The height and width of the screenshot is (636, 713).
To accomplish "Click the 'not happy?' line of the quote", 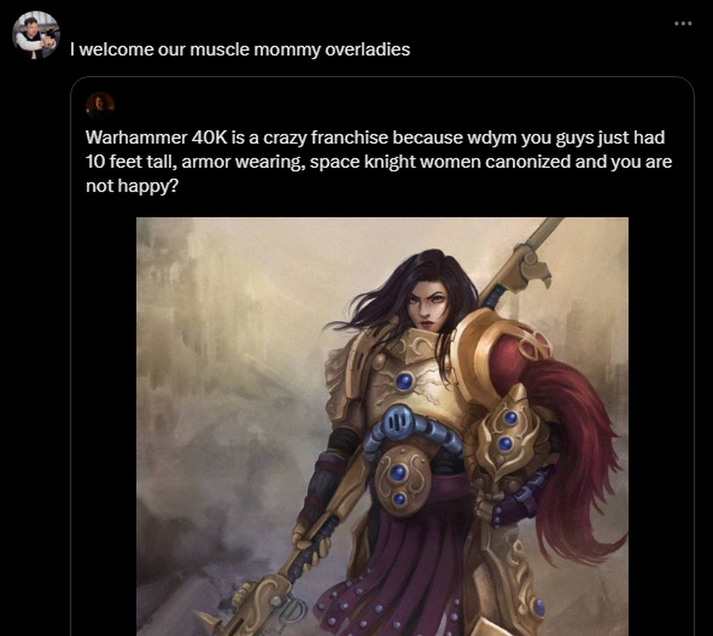I will [132, 185].
